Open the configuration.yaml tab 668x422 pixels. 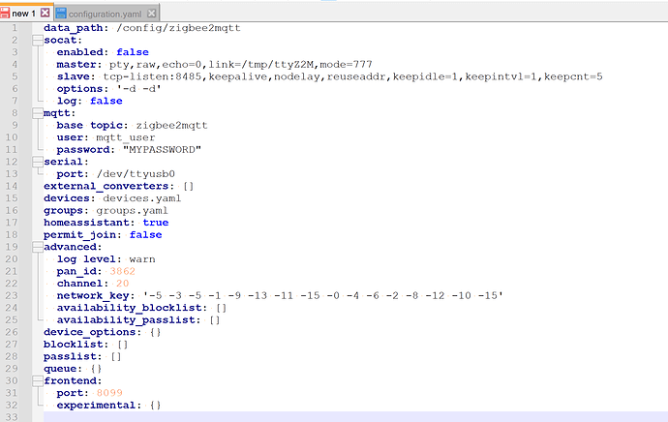(x=105, y=14)
